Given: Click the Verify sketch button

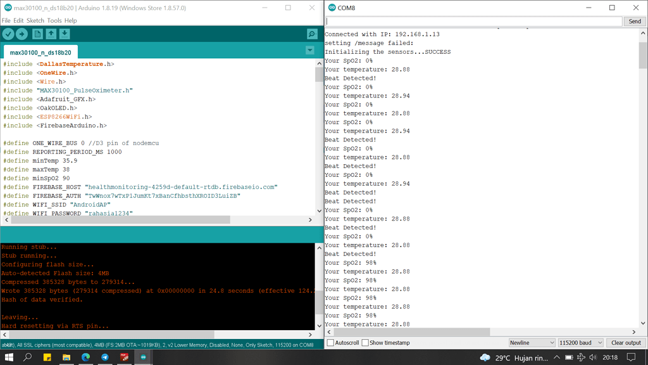Looking at the screenshot, I should click(8, 34).
